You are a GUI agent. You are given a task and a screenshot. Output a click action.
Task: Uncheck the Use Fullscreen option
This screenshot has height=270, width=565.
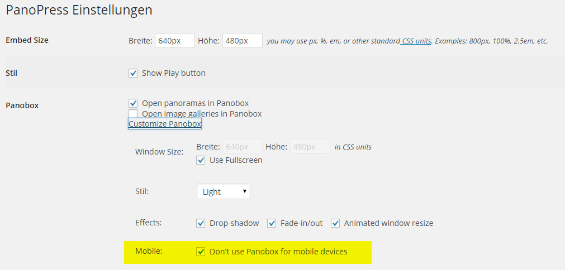[201, 160]
